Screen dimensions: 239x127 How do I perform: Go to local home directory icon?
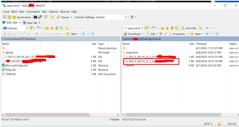[x=57, y=28]
